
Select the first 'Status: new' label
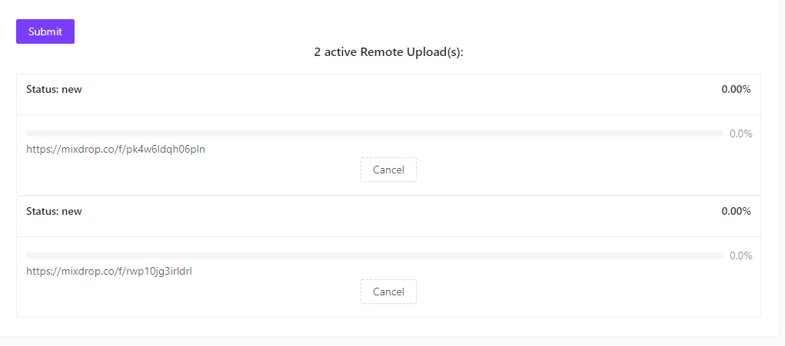pos(54,89)
